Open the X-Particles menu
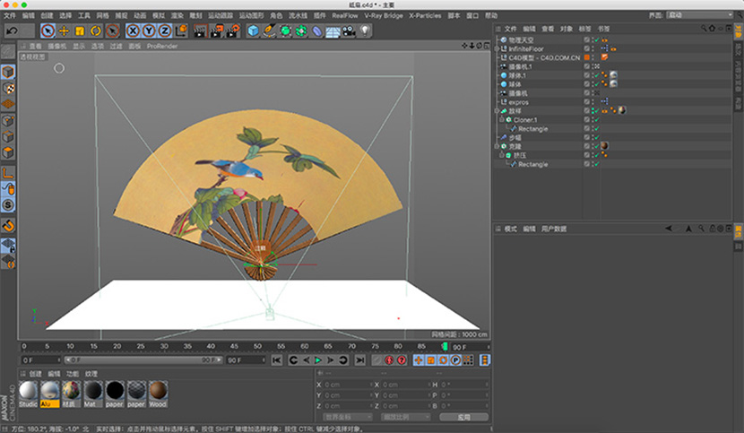The height and width of the screenshot is (433, 744). [425, 15]
